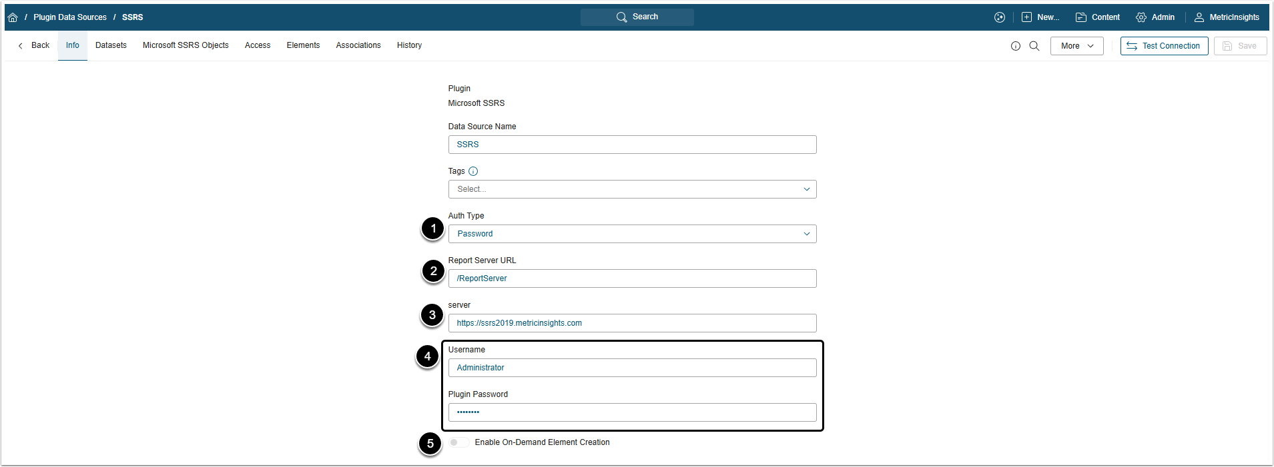Viewport: 1274px width, 467px height.
Task: Click the Tags info tooltip icon
Action: (473, 171)
